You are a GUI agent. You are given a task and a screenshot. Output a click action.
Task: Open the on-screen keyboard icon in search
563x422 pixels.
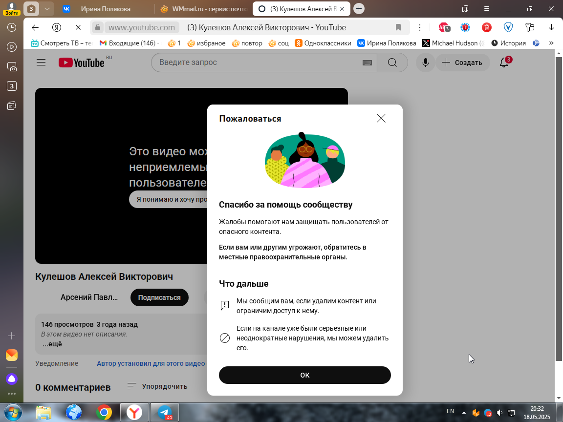point(367,63)
